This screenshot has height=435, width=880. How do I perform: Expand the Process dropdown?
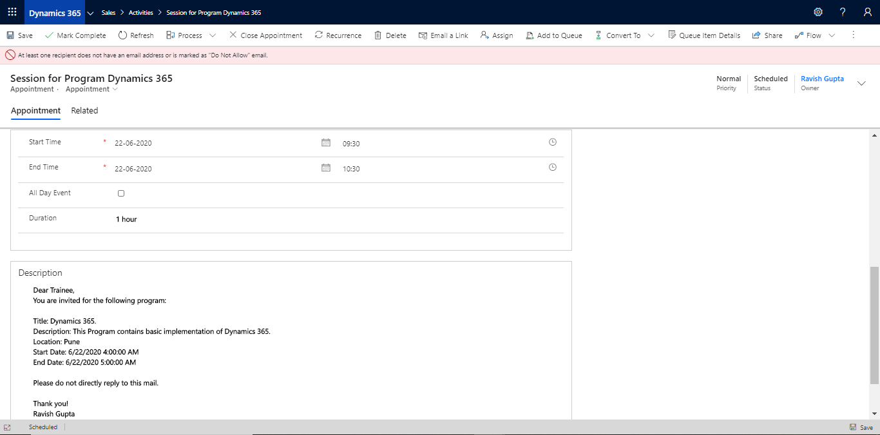click(x=213, y=35)
